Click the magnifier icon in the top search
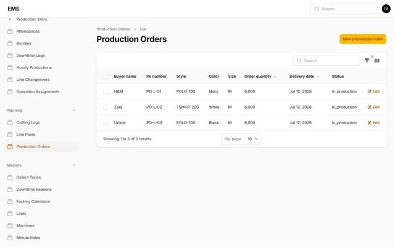395x247 pixels. click(317, 9)
